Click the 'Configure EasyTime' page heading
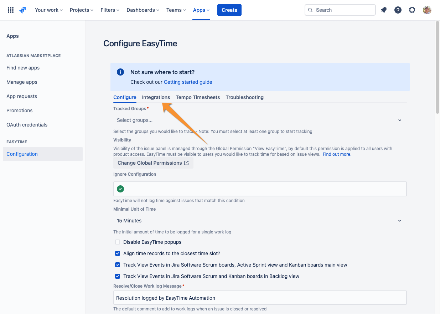This screenshot has width=440, height=314. pos(140,43)
